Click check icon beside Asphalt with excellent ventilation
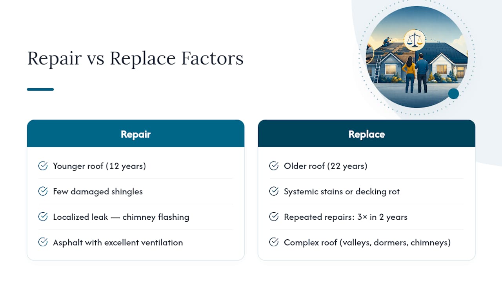Screen dimensions: 502x282 click(43, 242)
